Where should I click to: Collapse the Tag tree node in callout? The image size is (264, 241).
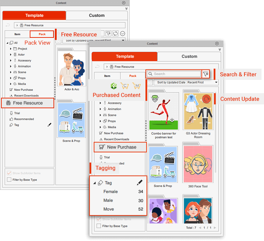[94, 183]
